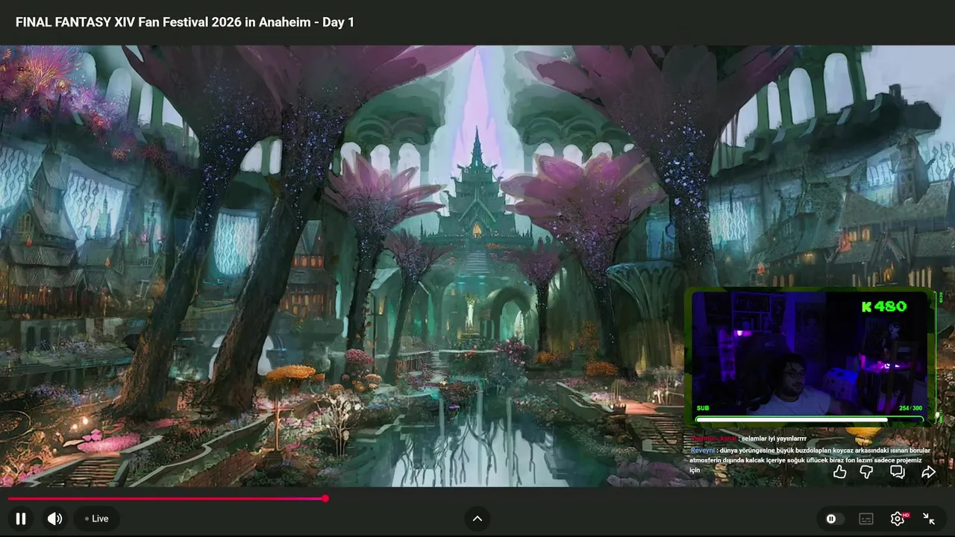The image size is (955, 537).
Task: Expand the panel with the upward chevron
Action: click(477, 518)
